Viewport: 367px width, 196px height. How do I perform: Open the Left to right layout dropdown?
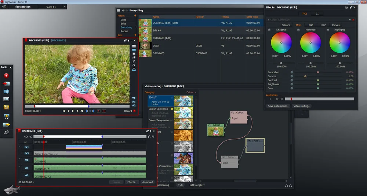tap(197, 185)
